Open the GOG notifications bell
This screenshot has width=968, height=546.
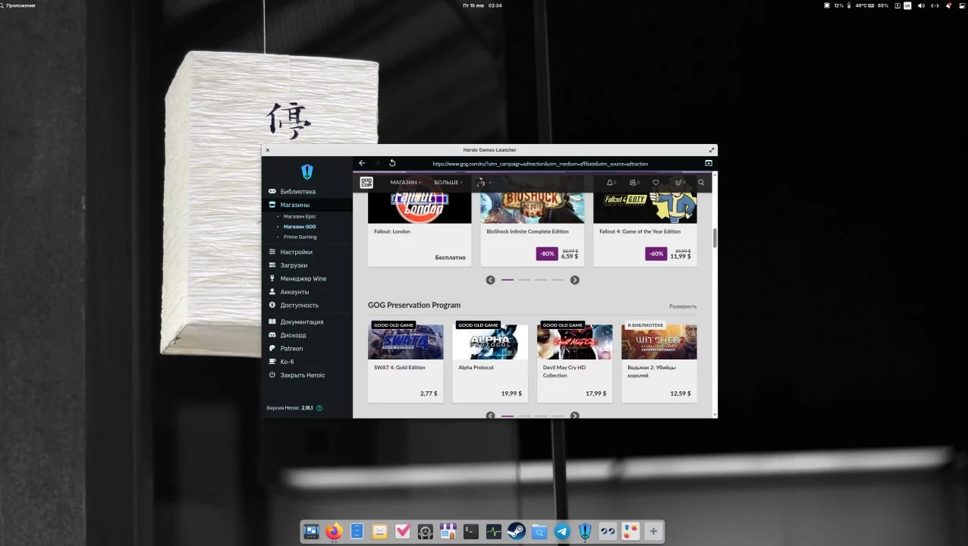point(610,182)
